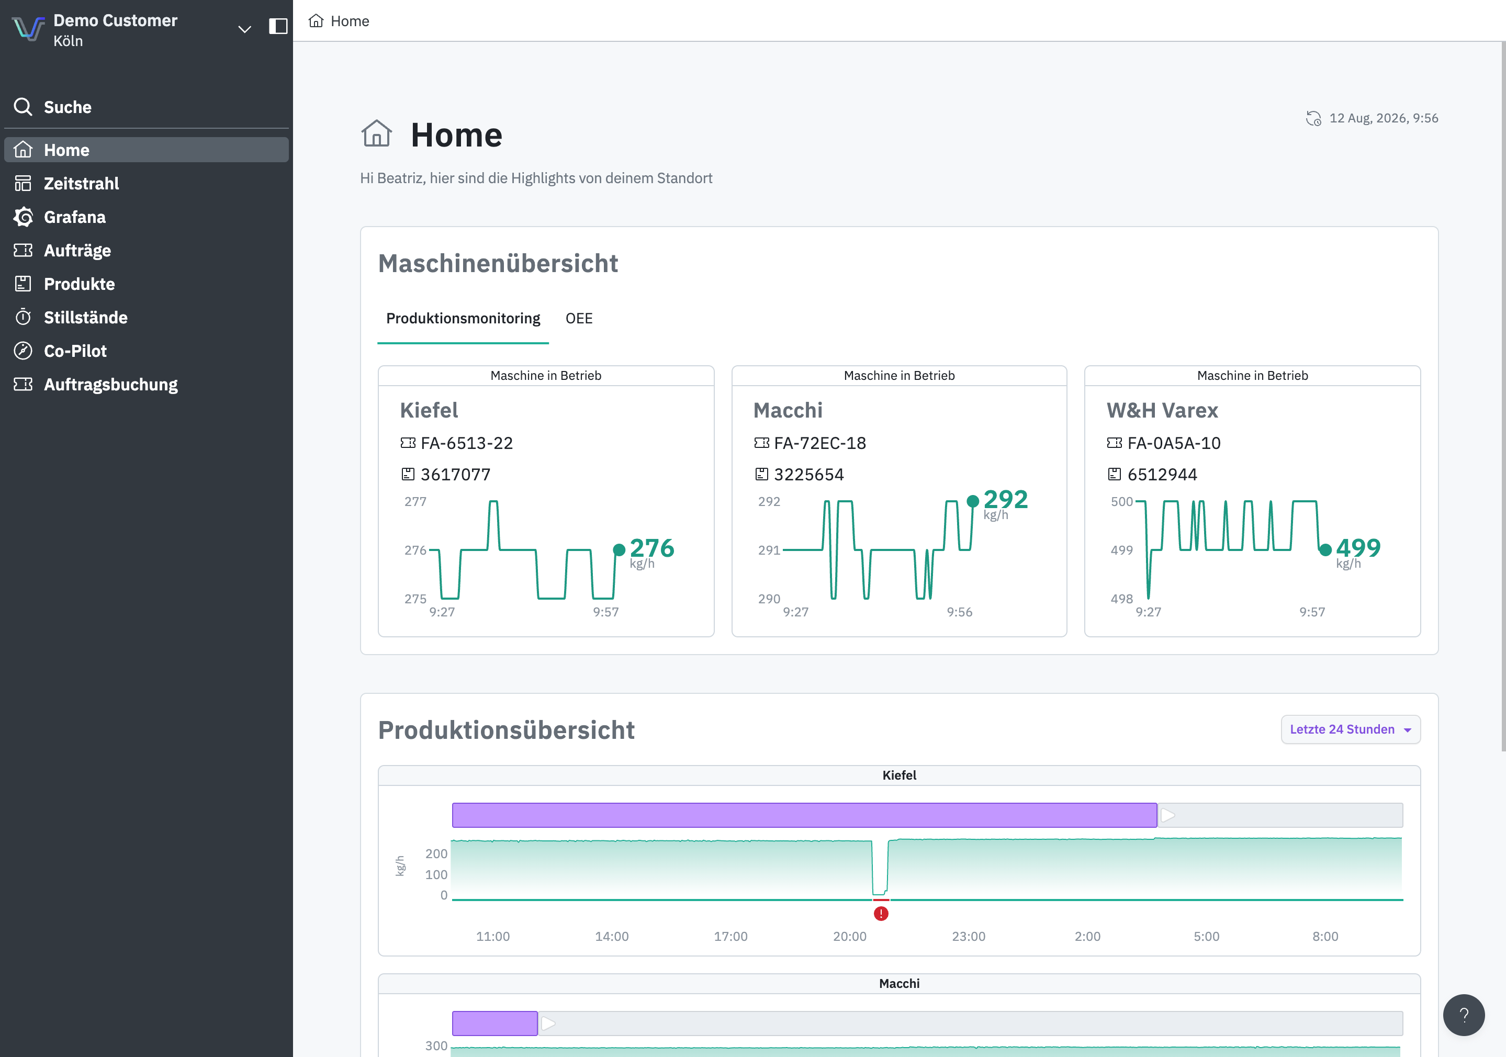Open the Letzte 24 Stunden dropdown

[x=1351, y=729]
